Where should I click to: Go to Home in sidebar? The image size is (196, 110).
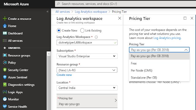12,26
